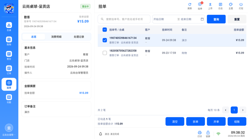Open the 挂单 toolbar icon with badge
The image size is (248, 139).
[200, 6]
